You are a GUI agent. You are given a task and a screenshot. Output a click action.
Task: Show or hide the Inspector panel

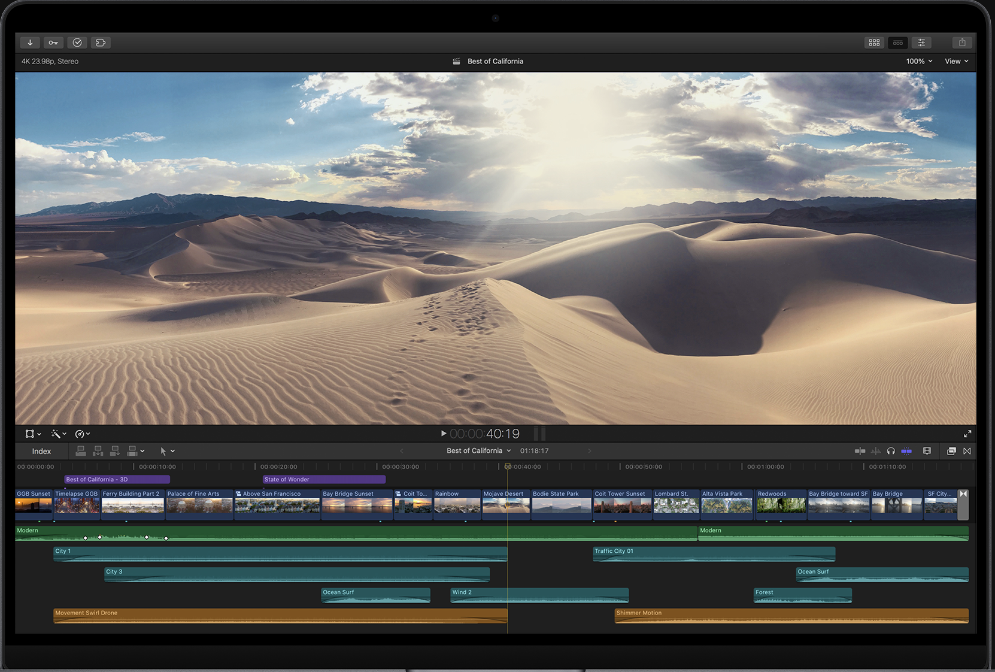pyautogui.click(x=921, y=43)
